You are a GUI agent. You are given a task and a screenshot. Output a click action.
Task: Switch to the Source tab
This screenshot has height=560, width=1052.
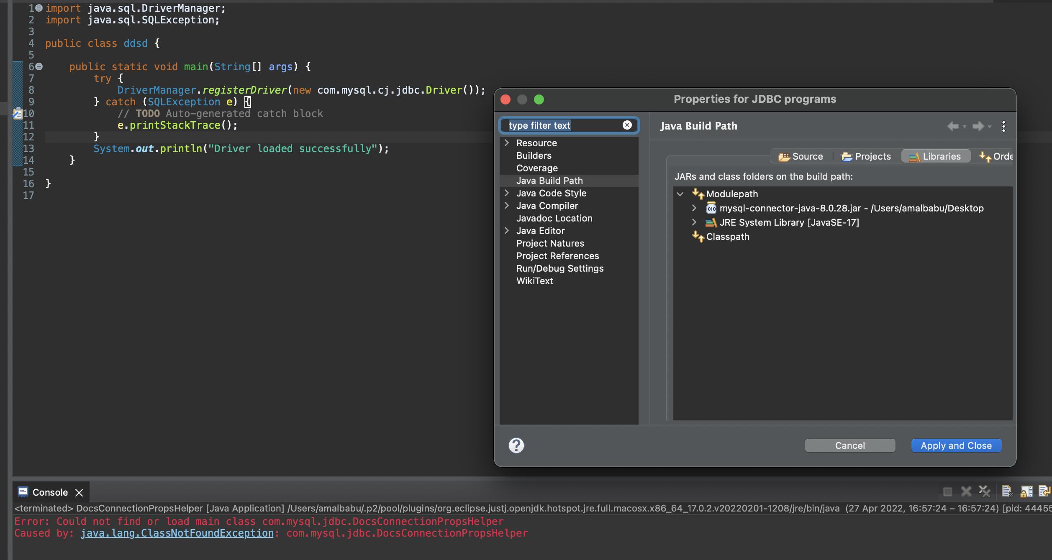[801, 156]
